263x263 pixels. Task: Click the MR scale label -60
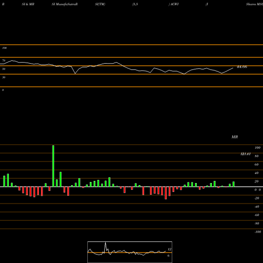(x=257, y=215)
